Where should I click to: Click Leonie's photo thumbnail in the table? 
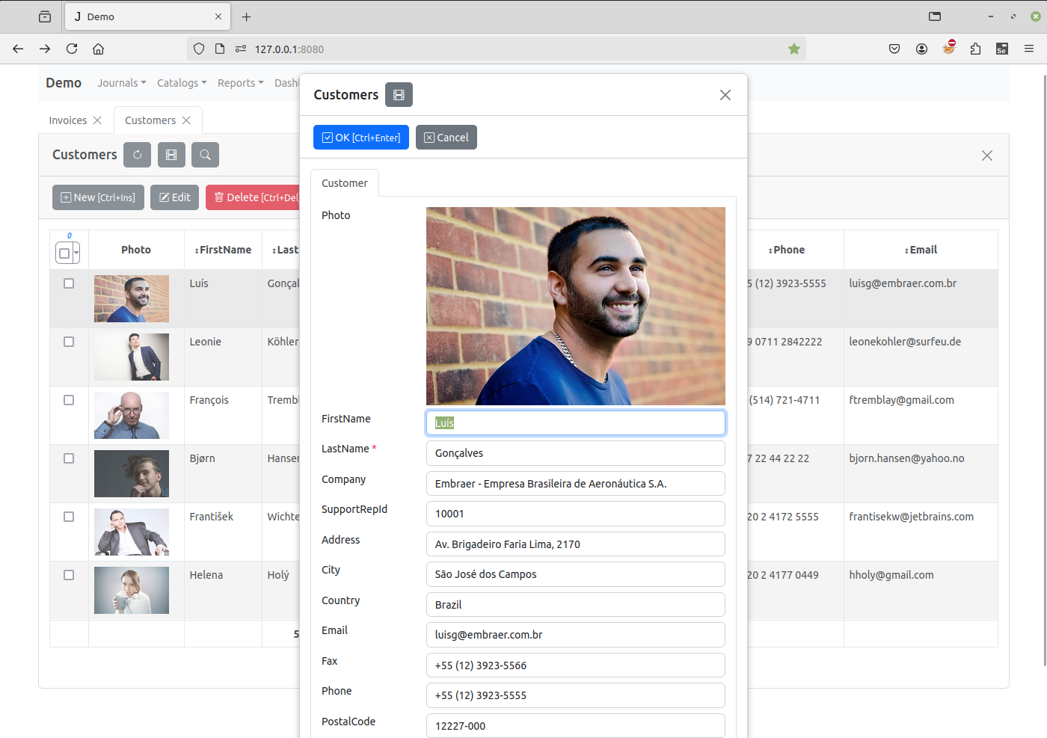pos(132,357)
